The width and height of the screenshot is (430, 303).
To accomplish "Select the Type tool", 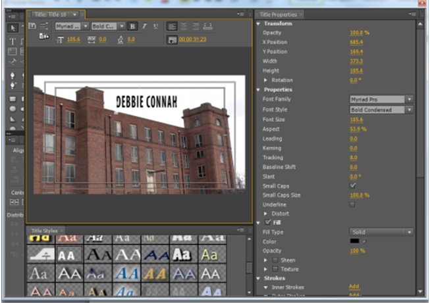I will (x=13, y=40).
